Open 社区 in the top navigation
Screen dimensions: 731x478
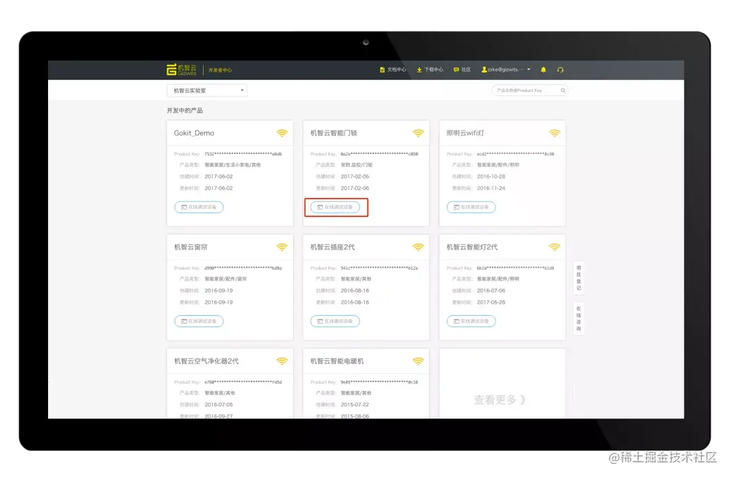click(462, 70)
